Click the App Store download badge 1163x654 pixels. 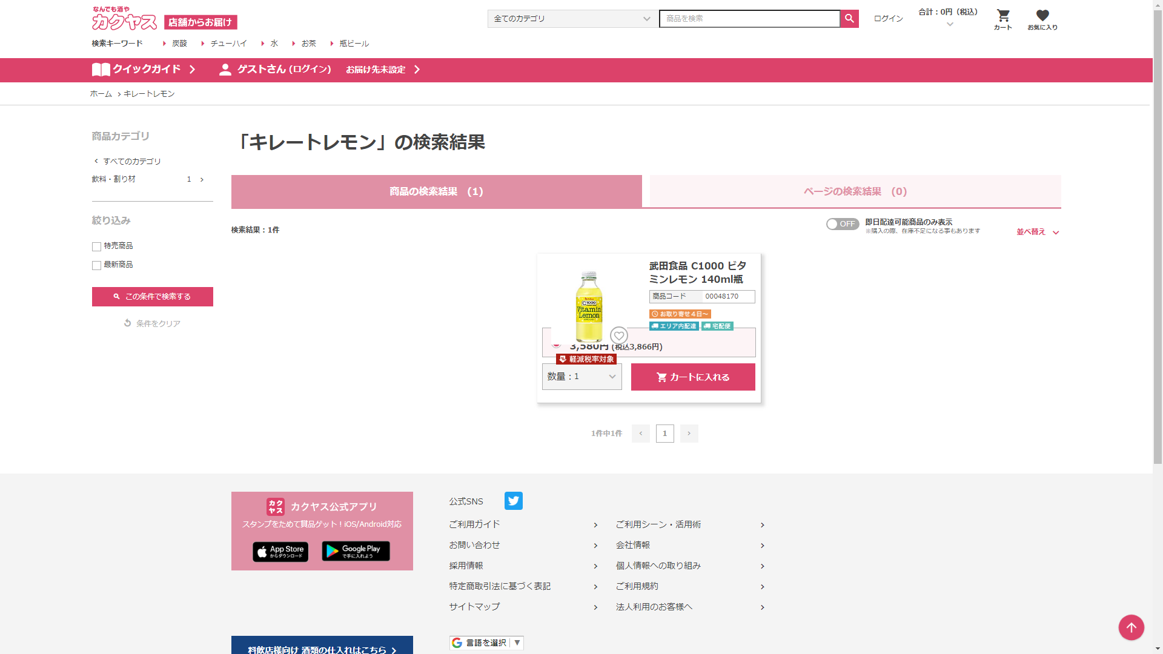(280, 552)
